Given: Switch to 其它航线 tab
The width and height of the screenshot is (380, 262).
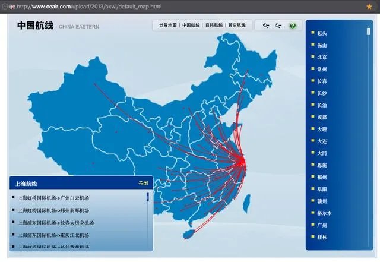Looking at the screenshot, I should 237,25.
